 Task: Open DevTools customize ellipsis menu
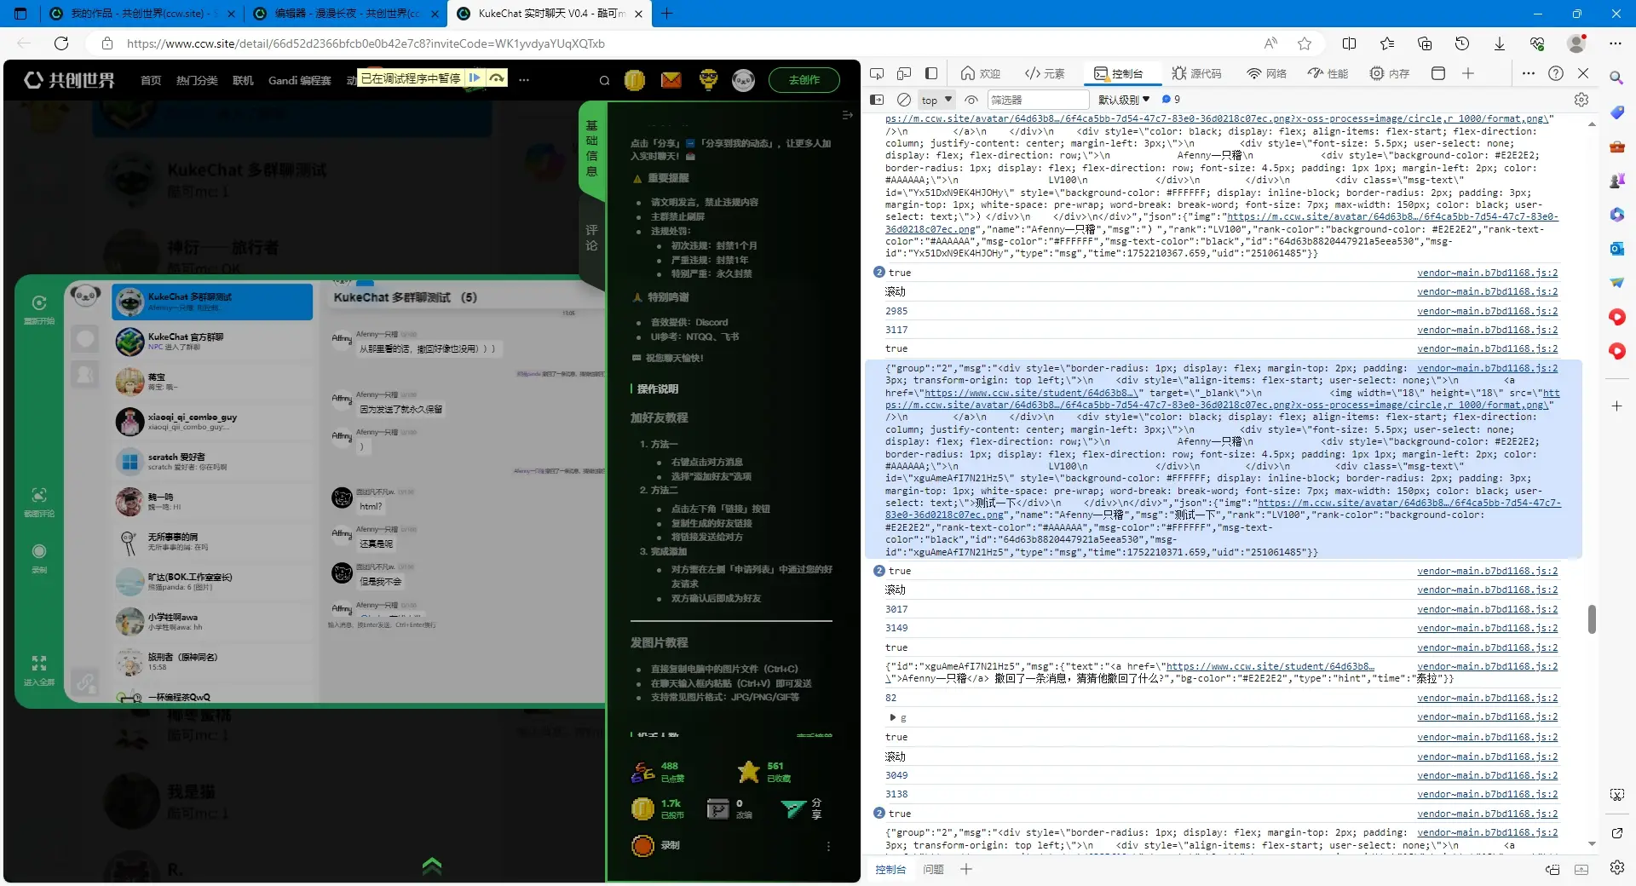coord(1529,73)
